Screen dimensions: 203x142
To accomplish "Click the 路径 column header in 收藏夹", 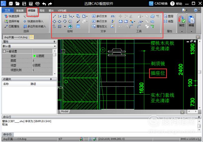I will pos(33,84).
